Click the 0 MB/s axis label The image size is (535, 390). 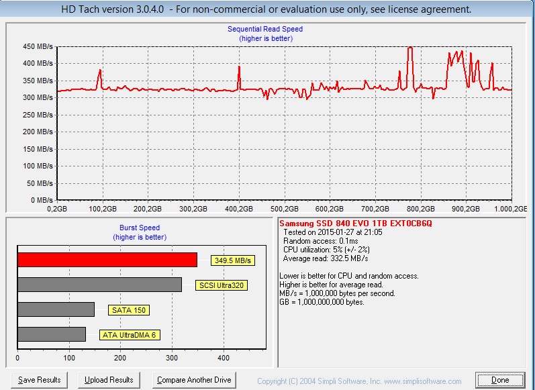click(42, 200)
